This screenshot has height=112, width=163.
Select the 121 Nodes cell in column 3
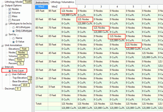(101, 28)
